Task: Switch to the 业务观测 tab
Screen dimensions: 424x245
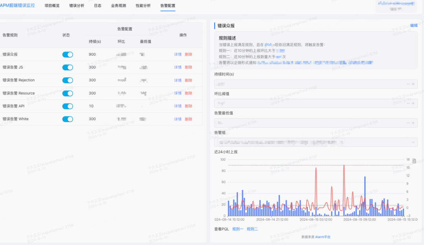Action: point(119,5)
